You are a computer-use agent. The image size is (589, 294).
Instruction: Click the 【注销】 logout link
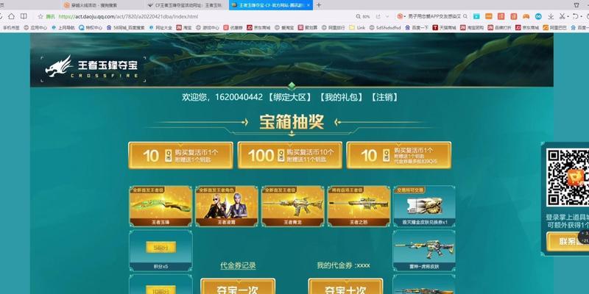tap(384, 97)
